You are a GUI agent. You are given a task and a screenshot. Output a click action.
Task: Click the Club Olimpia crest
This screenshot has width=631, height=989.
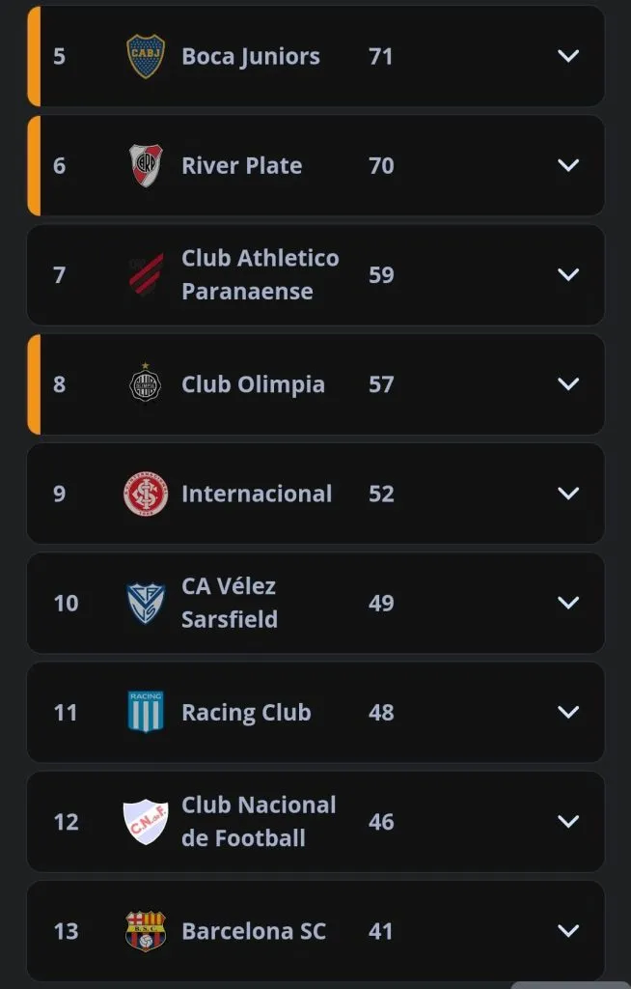point(146,384)
